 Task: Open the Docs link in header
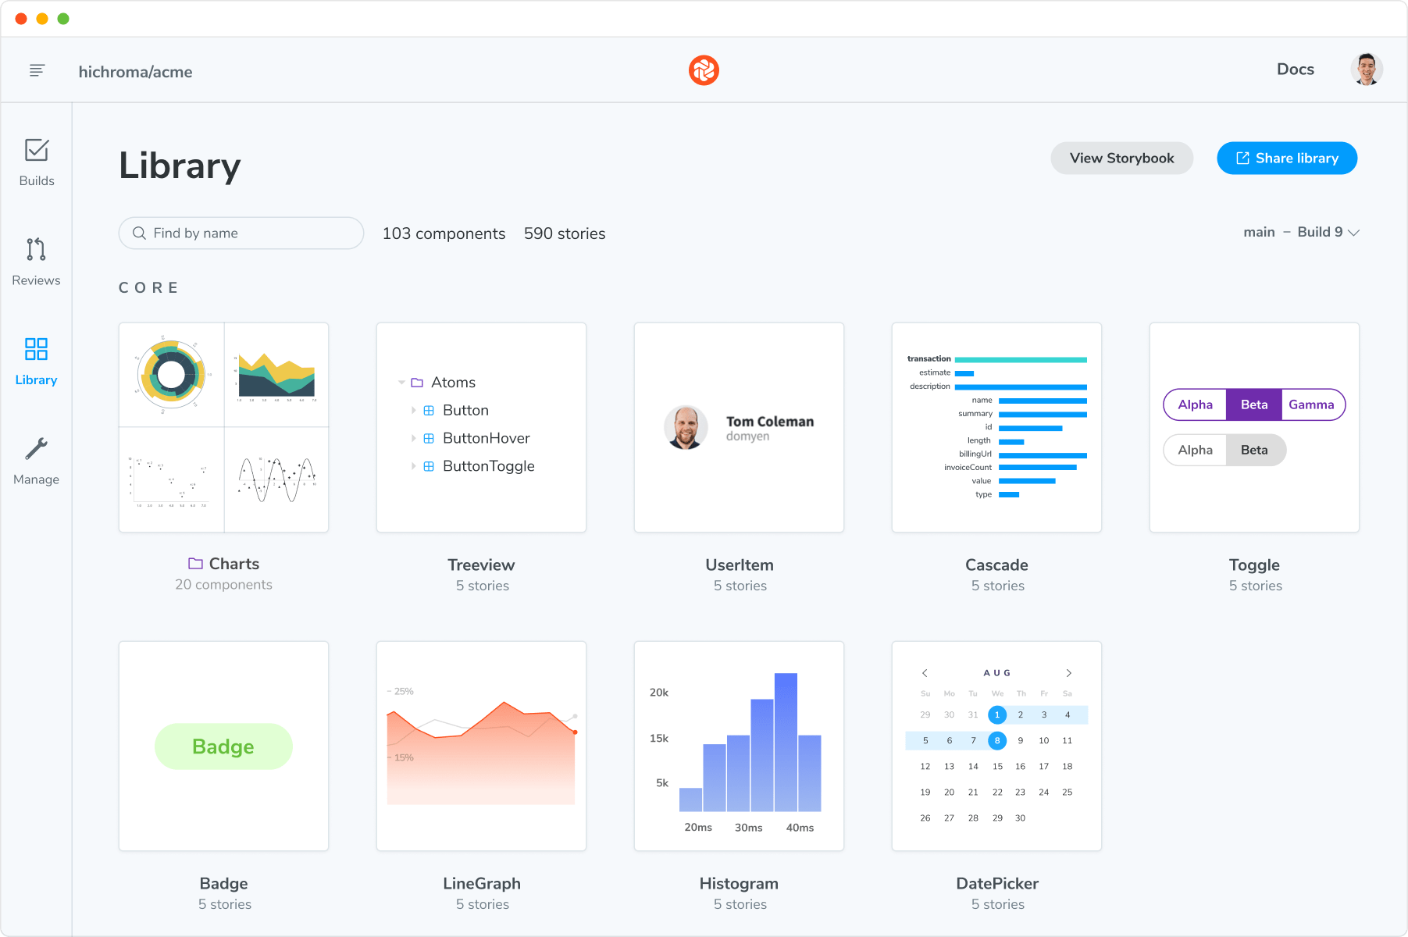[x=1295, y=69]
